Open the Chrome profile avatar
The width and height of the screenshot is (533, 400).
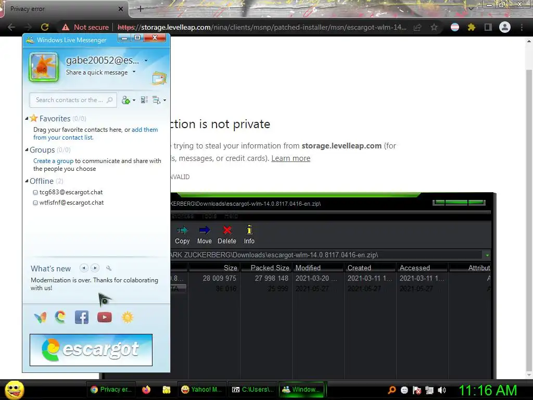coord(505,27)
